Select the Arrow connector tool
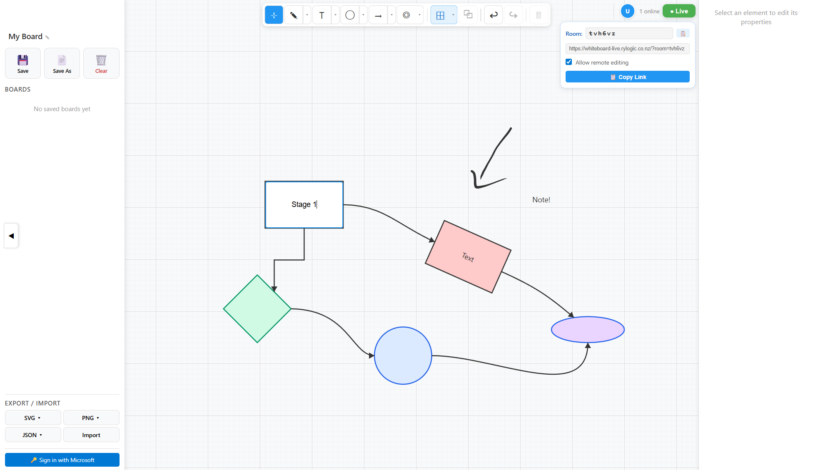This screenshot has width=813, height=470. [378, 15]
